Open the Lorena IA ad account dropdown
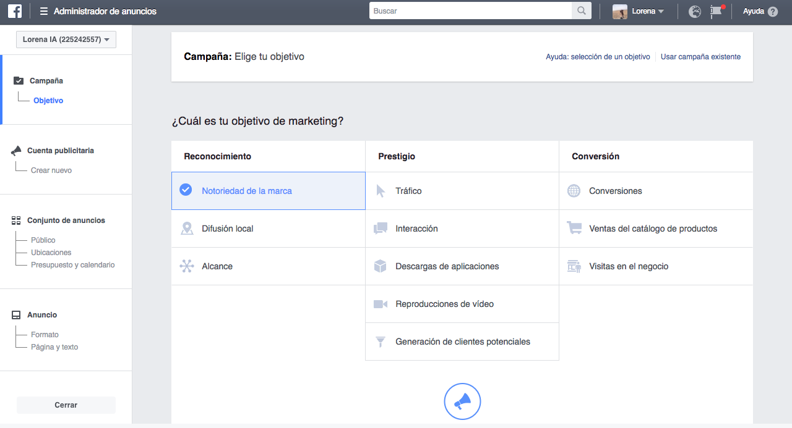 click(66, 39)
